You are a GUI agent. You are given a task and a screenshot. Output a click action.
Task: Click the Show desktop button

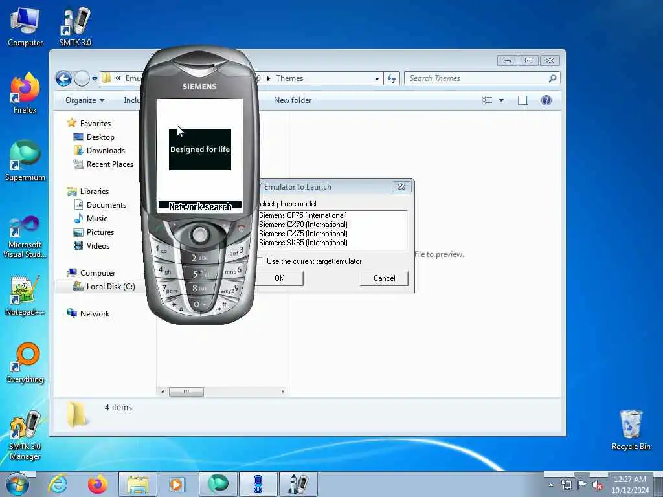click(658, 484)
